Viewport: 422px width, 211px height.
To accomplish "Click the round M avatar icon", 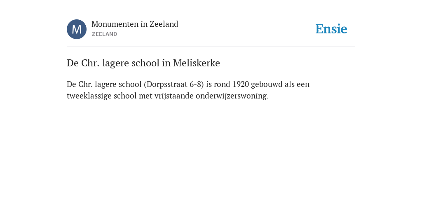I will click(77, 29).
